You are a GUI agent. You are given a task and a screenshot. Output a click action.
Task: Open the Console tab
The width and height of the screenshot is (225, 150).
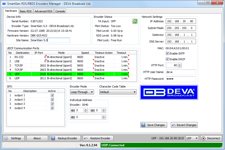coord(60,11)
